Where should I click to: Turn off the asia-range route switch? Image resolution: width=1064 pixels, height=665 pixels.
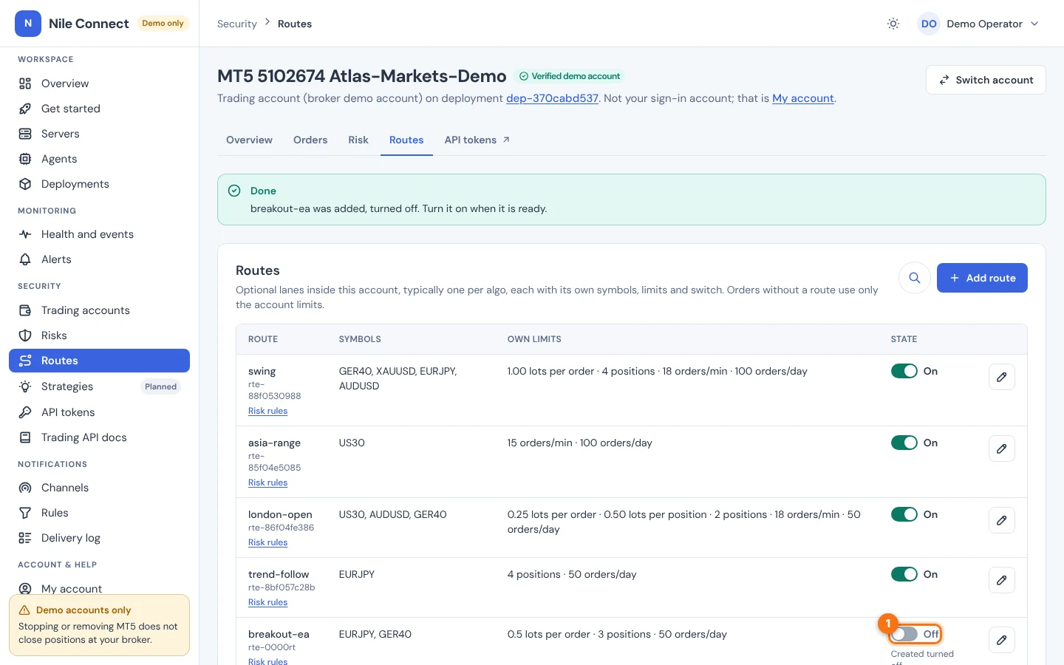pyautogui.click(x=904, y=443)
